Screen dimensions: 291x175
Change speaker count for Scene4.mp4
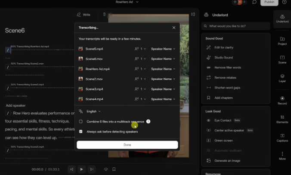click(140, 99)
